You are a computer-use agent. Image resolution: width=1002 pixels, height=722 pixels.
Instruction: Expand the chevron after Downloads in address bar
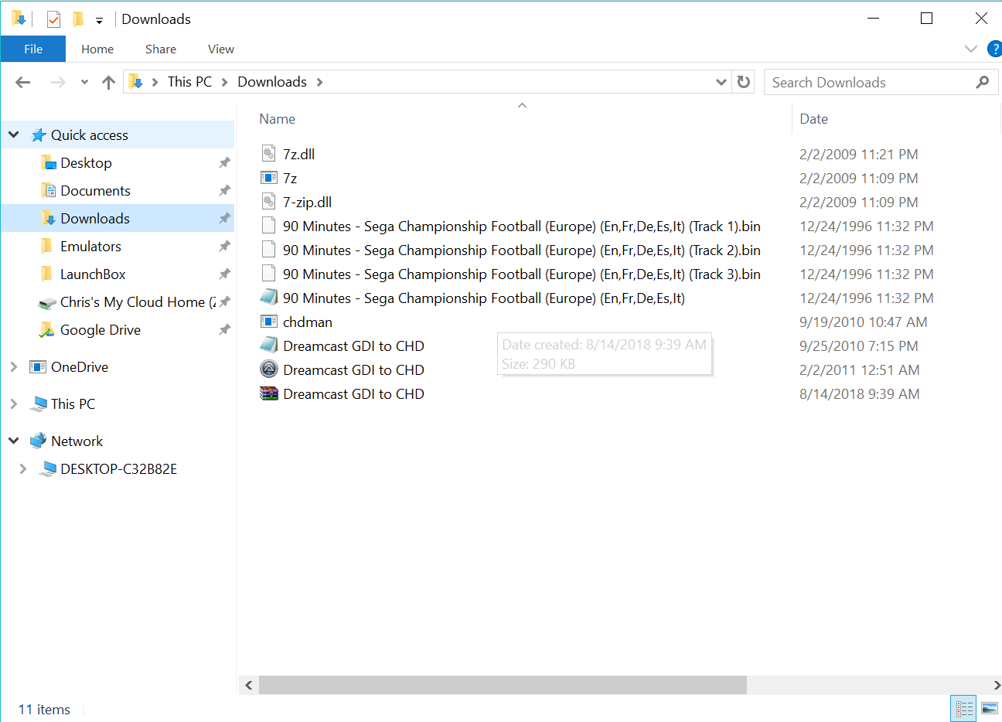tap(319, 82)
